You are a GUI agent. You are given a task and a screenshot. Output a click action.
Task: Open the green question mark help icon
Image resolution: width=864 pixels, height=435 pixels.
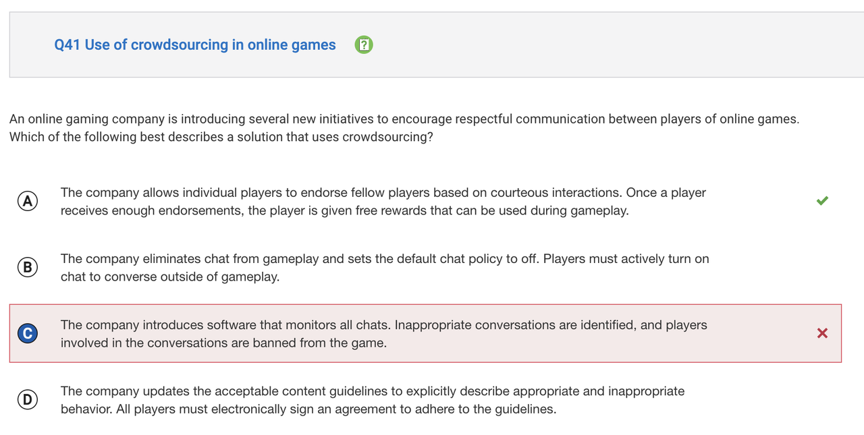point(364,45)
